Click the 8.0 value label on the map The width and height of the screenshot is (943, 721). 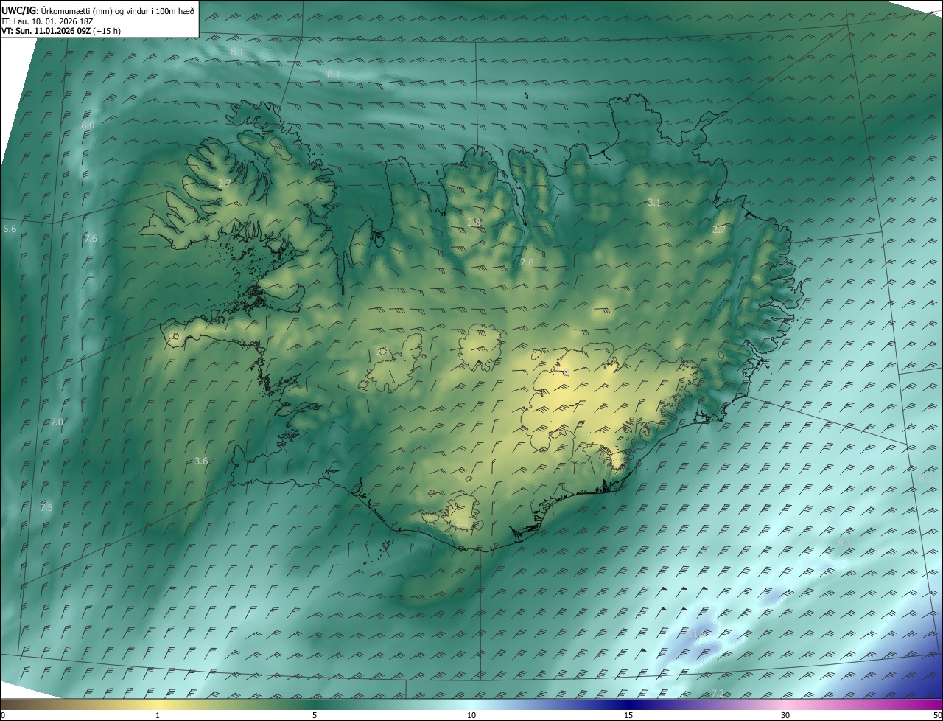point(88,125)
